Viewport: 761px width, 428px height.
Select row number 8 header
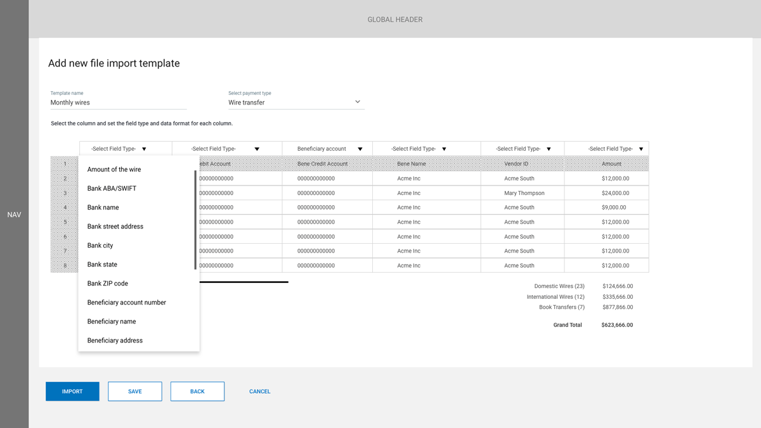pyautogui.click(x=65, y=266)
